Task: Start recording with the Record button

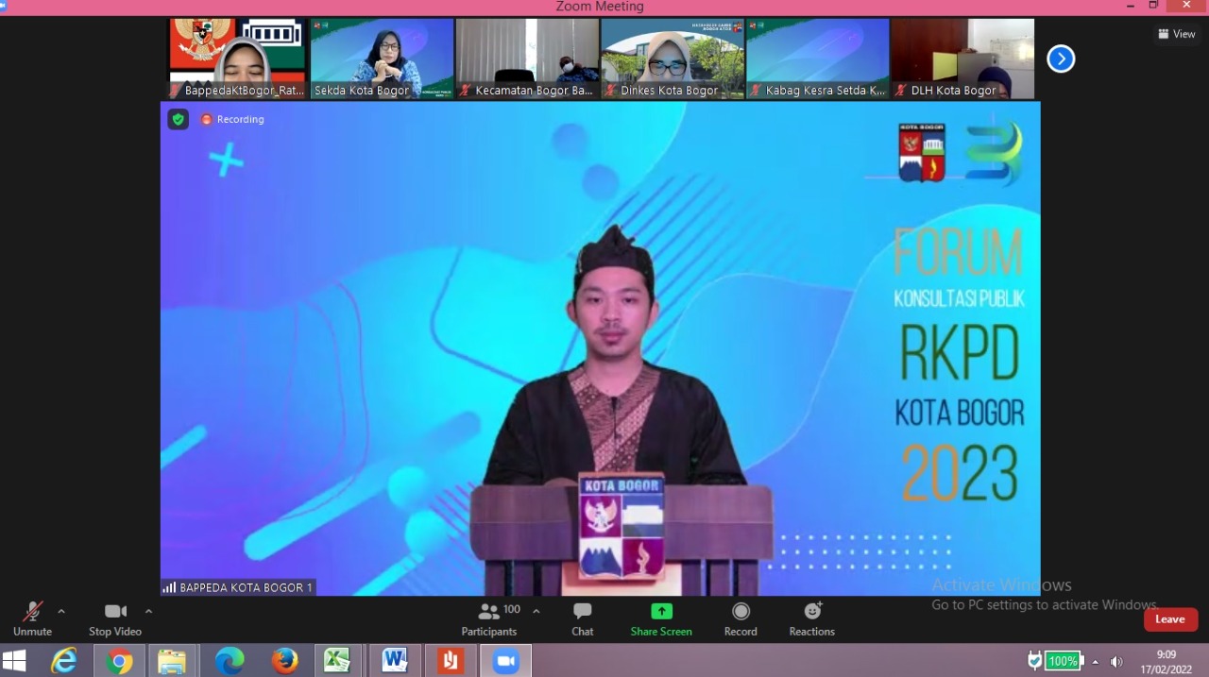Action: pos(741,619)
